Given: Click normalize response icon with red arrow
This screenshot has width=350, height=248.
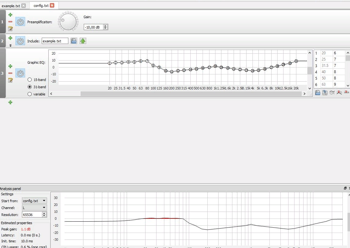Looking at the screenshot, I should pyautogui.click(x=339, y=93).
